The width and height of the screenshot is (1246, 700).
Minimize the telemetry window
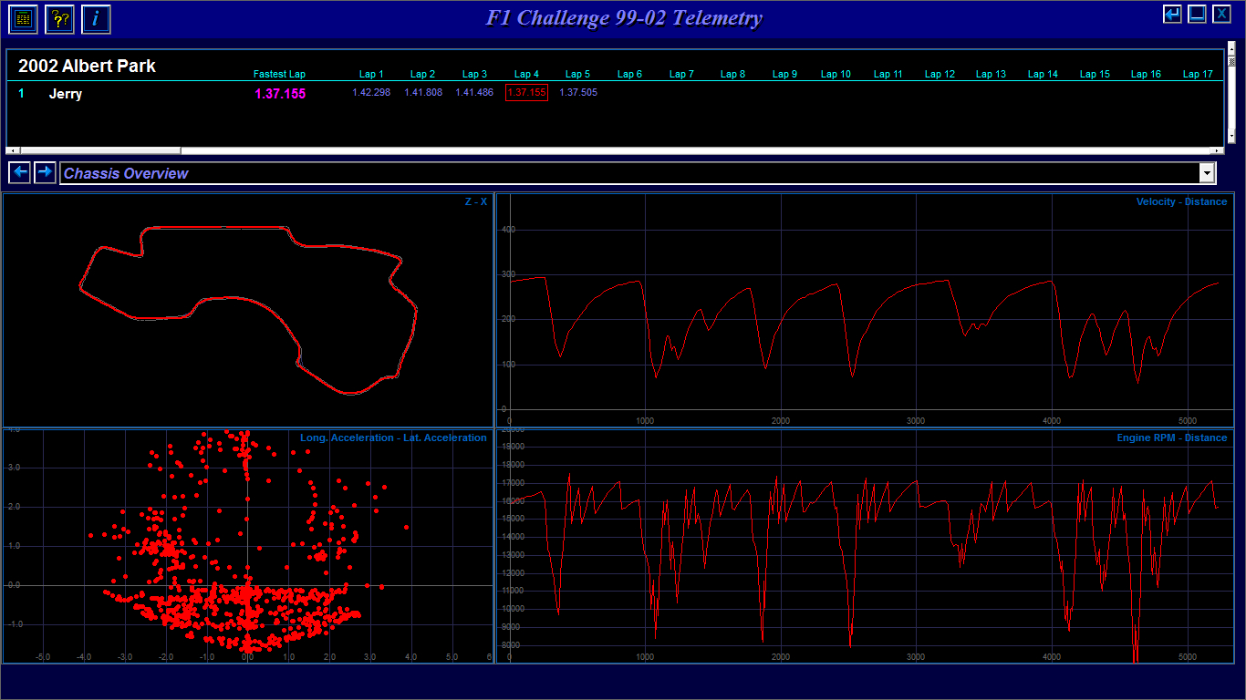pos(1197,14)
